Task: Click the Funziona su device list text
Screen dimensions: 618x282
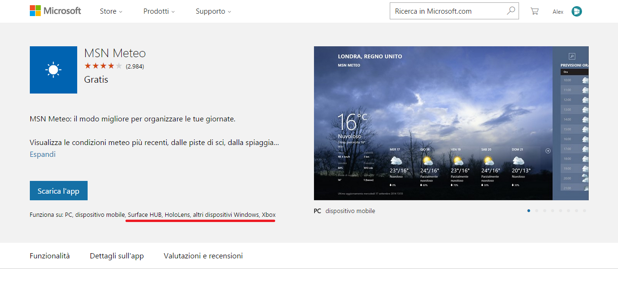Action: point(152,215)
